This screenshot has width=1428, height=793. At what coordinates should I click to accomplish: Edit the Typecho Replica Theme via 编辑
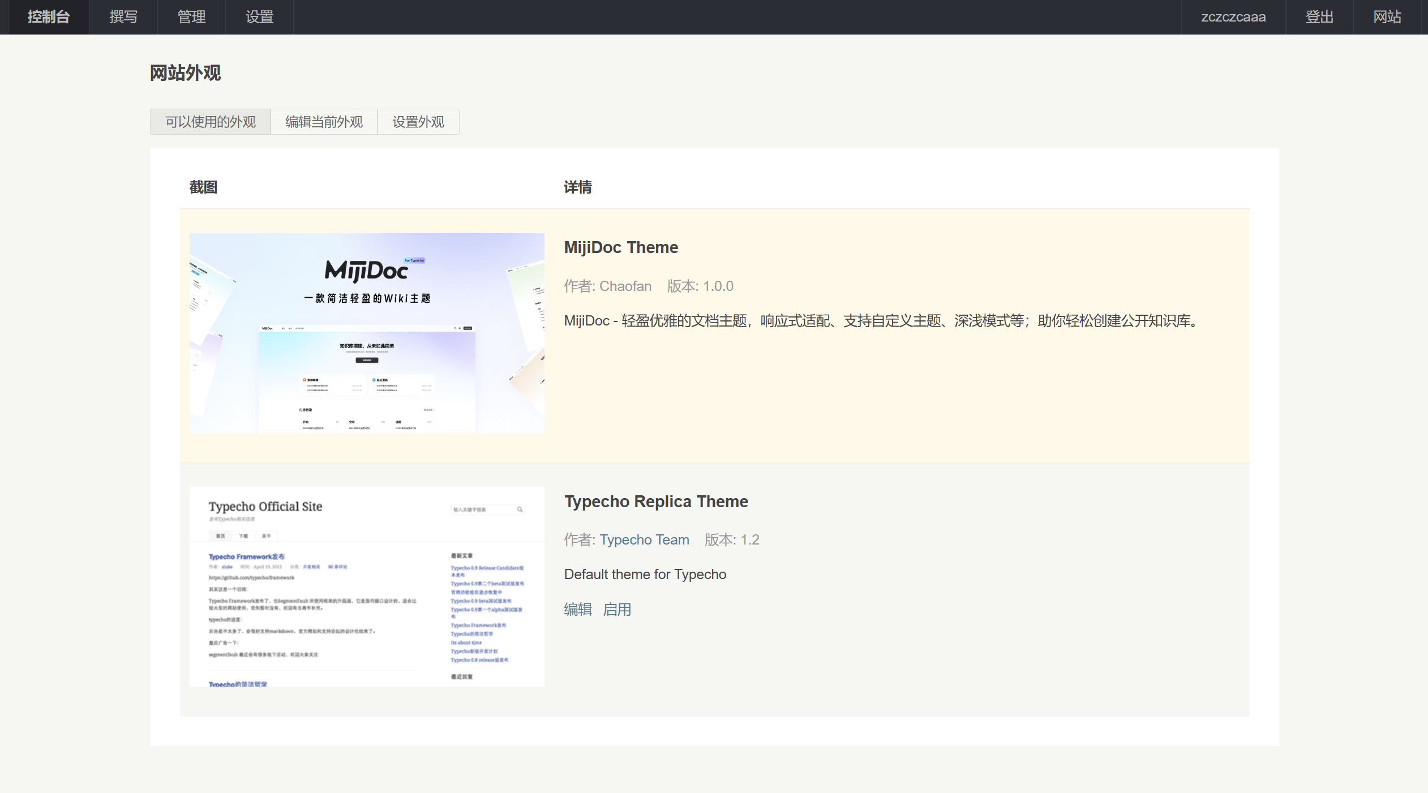[x=578, y=609]
